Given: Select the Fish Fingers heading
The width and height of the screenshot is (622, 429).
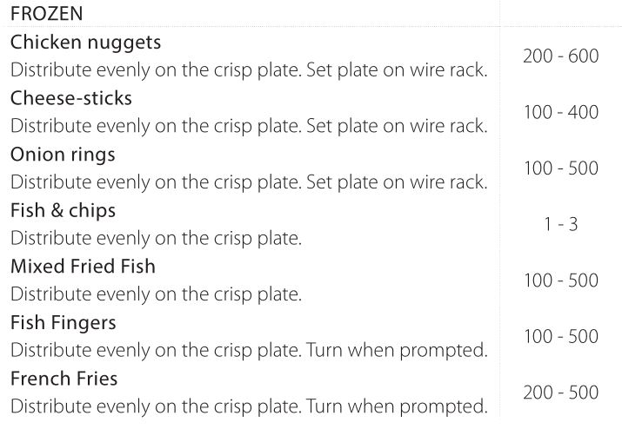Looking at the screenshot, I should tap(64, 323).
